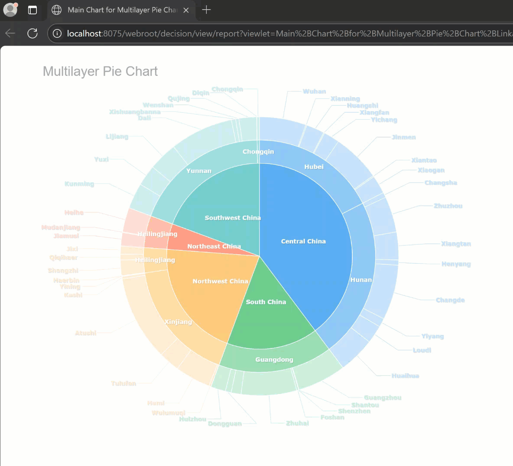Click the Xiantao label
Screen dimensions: 513x466
click(x=424, y=160)
